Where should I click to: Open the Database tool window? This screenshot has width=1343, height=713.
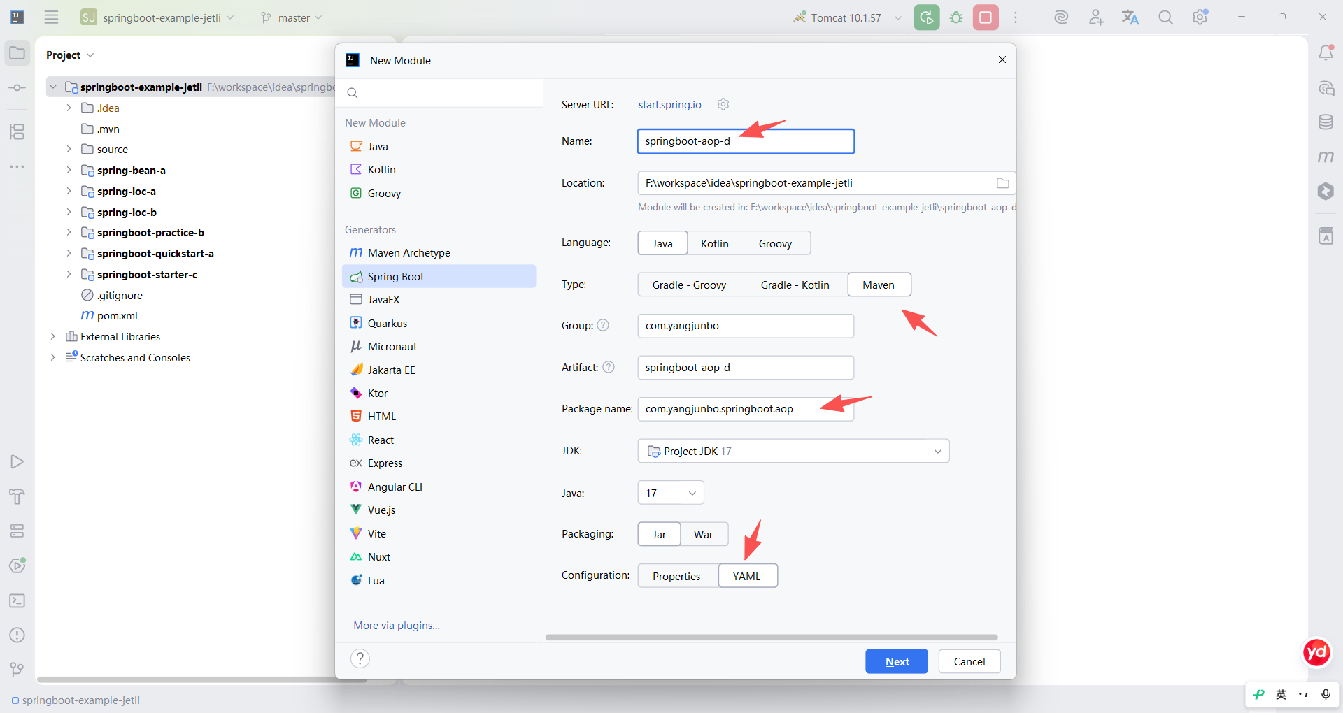coord(1326,122)
